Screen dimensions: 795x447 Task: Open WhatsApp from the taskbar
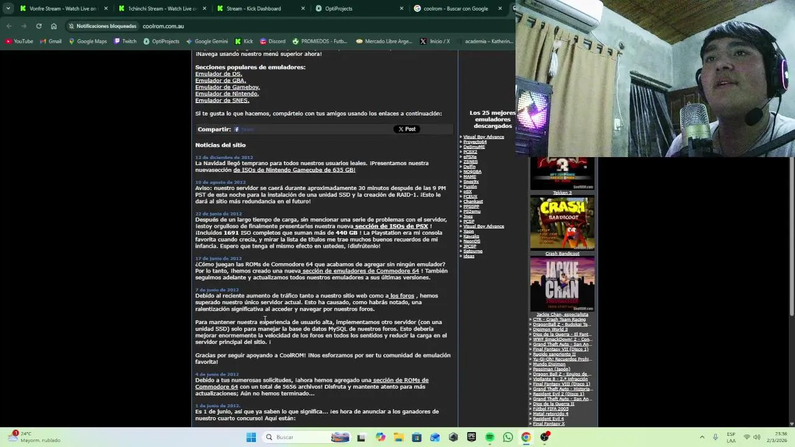click(x=508, y=437)
